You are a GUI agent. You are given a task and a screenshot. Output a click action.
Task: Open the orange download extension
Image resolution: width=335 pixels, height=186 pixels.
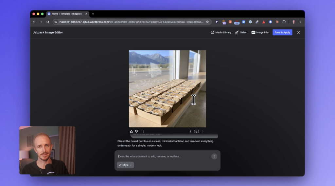[230, 22]
